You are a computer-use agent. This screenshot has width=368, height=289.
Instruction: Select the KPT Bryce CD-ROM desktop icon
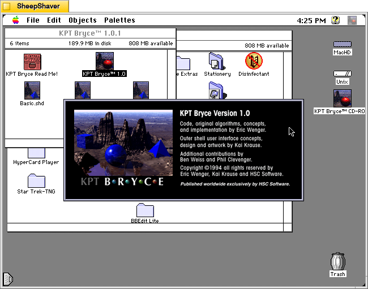(x=342, y=98)
